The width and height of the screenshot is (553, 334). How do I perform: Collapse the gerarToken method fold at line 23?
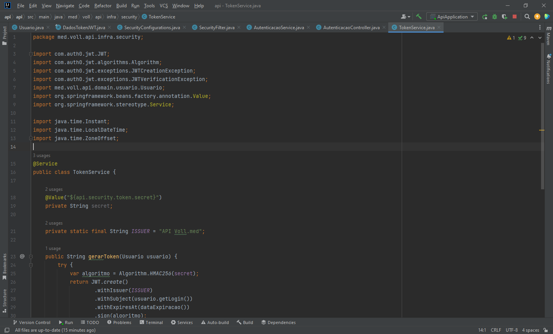31,256
